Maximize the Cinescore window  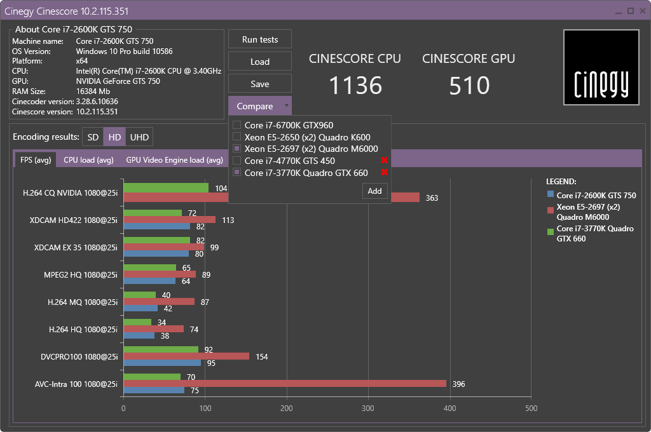coord(631,11)
